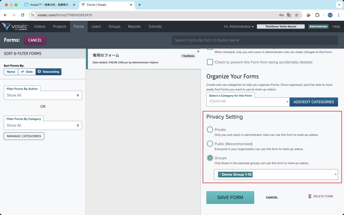Click the translate page icon

point(289,15)
